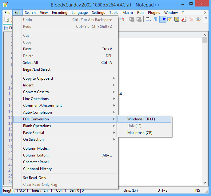Click the Document Map toolbar icon

[x=177, y=19]
